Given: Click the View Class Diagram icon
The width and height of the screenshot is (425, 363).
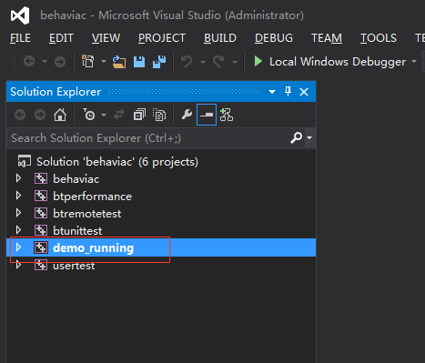Looking at the screenshot, I should pyautogui.click(x=227, y=115).
